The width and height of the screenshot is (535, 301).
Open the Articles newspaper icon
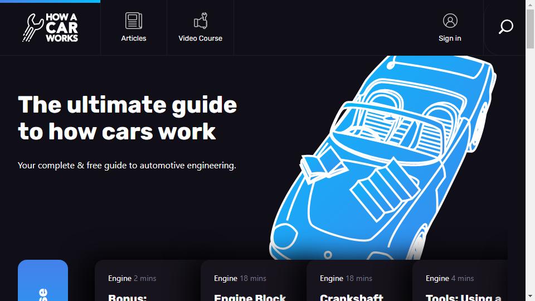click(133, 21)
